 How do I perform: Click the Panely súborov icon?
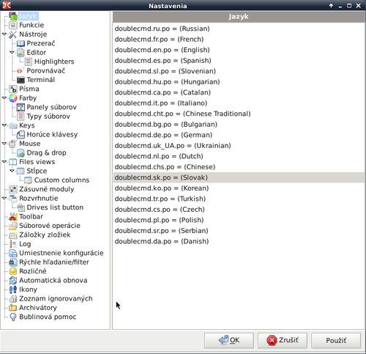[x=20, y=107]
